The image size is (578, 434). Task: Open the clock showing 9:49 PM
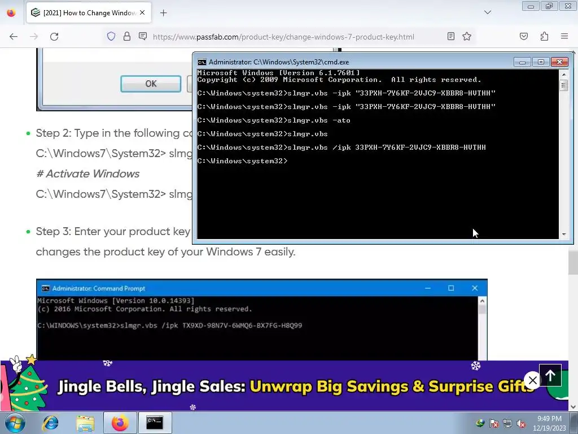pyautogui.click(x=549, y=423)
